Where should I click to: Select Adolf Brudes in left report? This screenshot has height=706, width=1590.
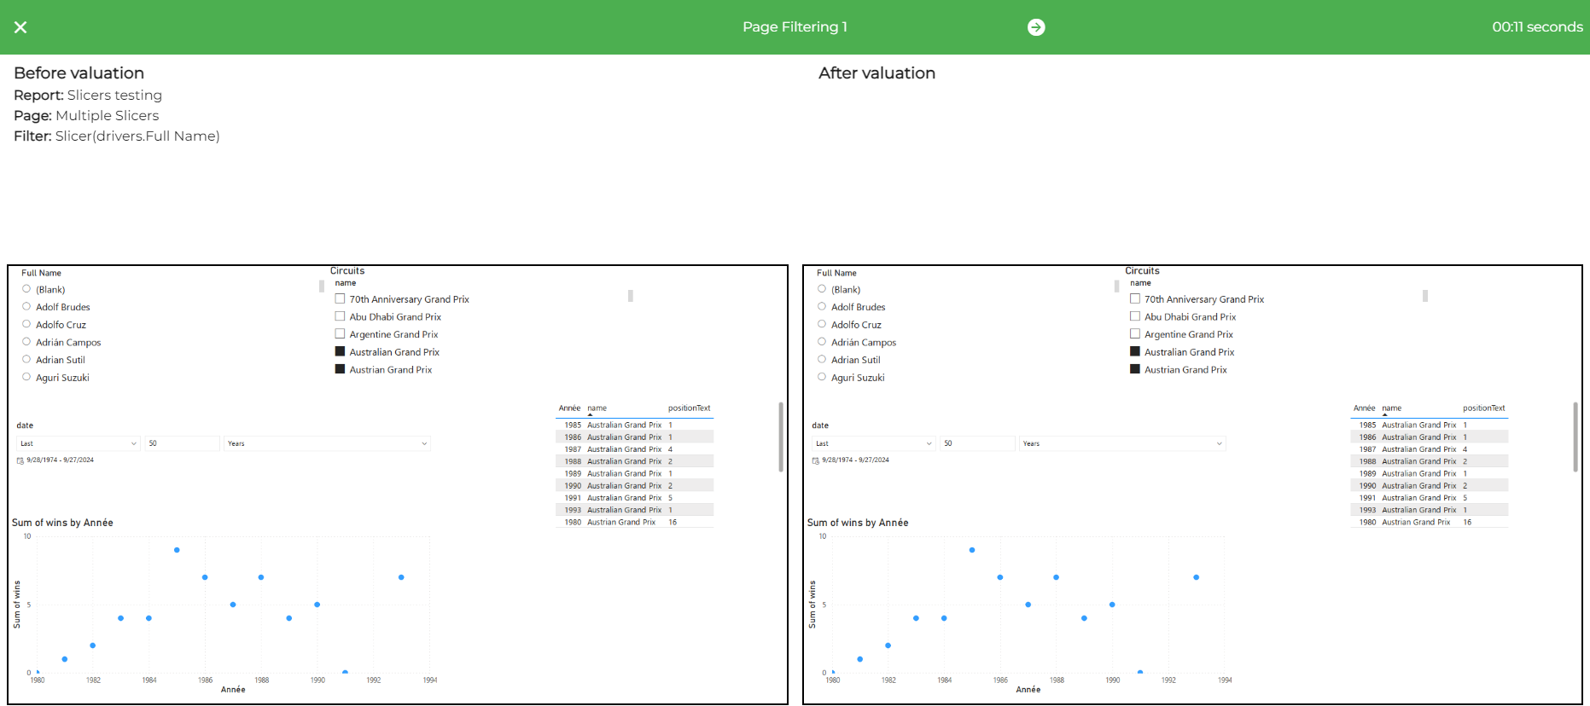point(26,307)
